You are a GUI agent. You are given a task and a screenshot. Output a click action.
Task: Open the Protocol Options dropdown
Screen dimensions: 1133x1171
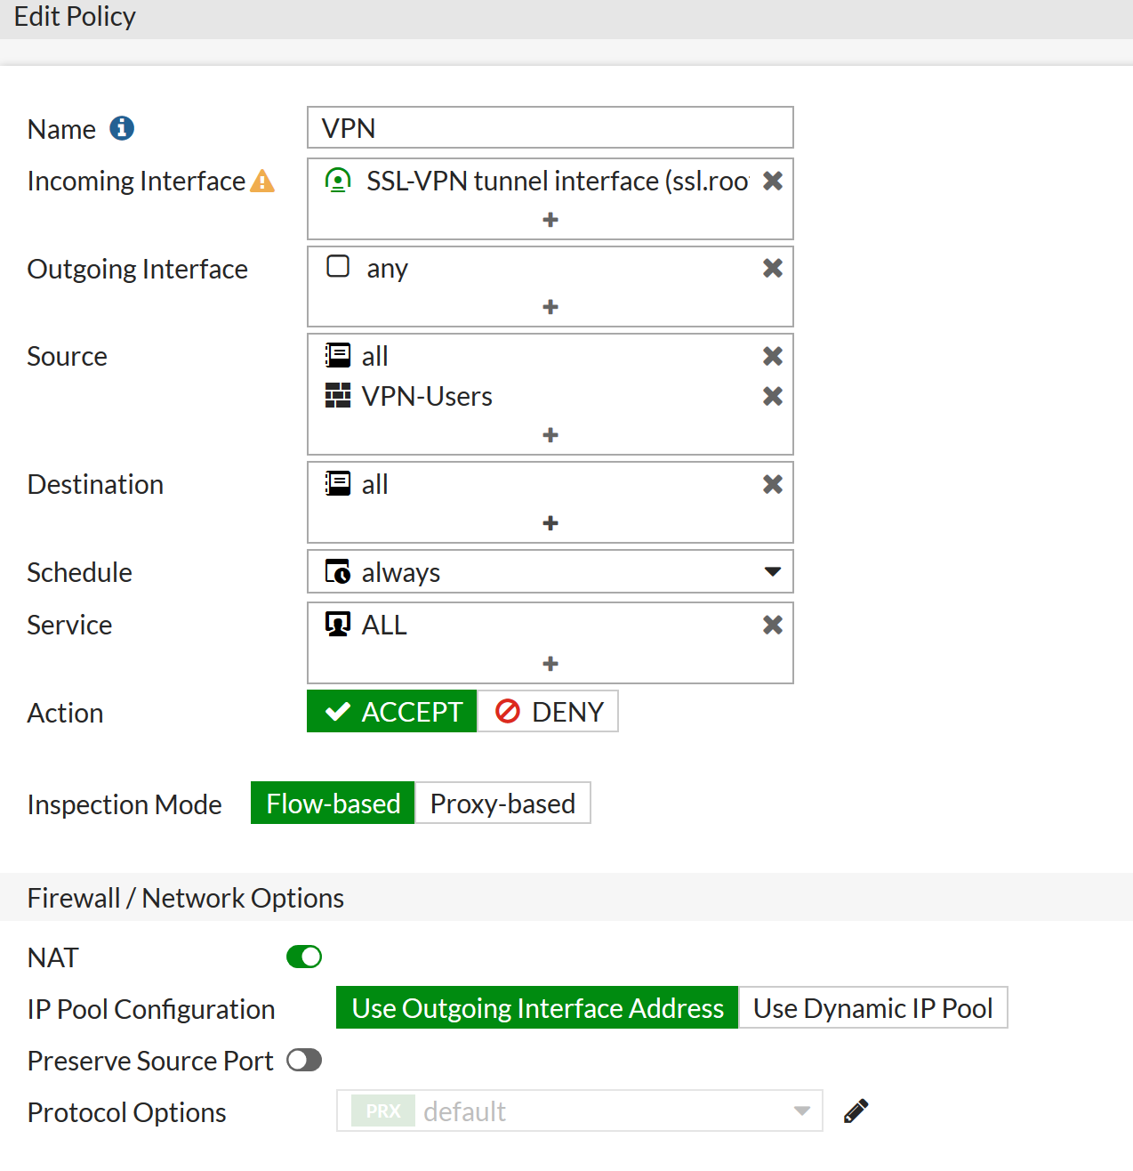pos(801,1111)
